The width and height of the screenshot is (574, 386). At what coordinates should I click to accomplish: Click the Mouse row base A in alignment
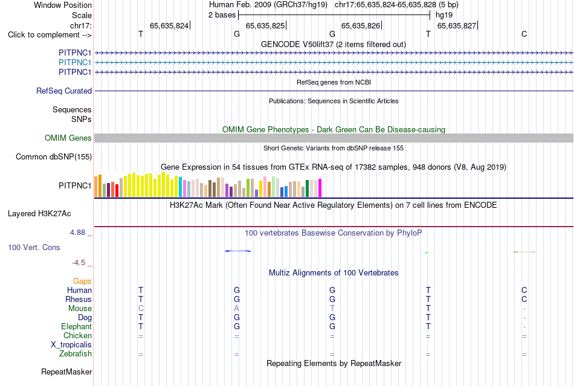[236, 309]
